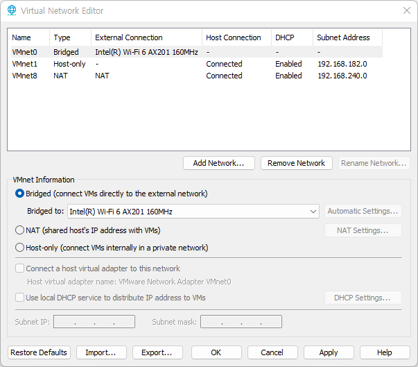
Task: Click the Import button
Action: 101,352
